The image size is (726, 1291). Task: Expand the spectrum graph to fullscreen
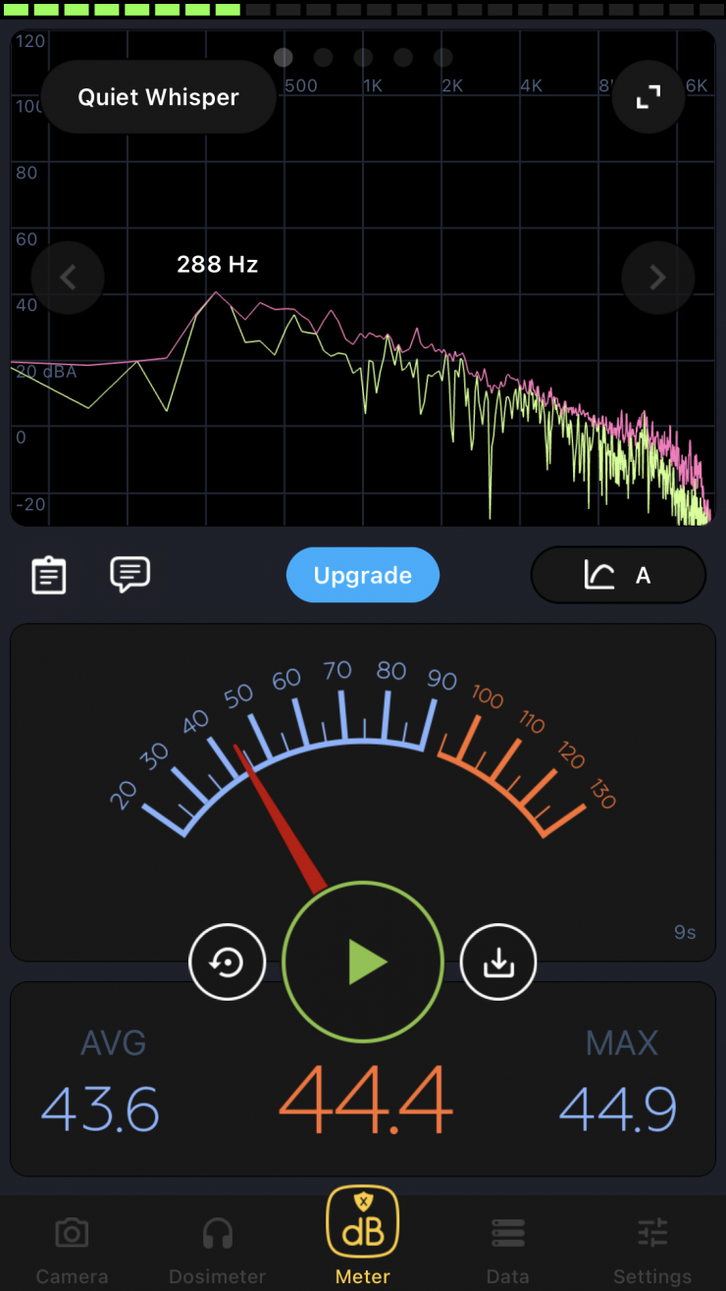tap(648, 97)
